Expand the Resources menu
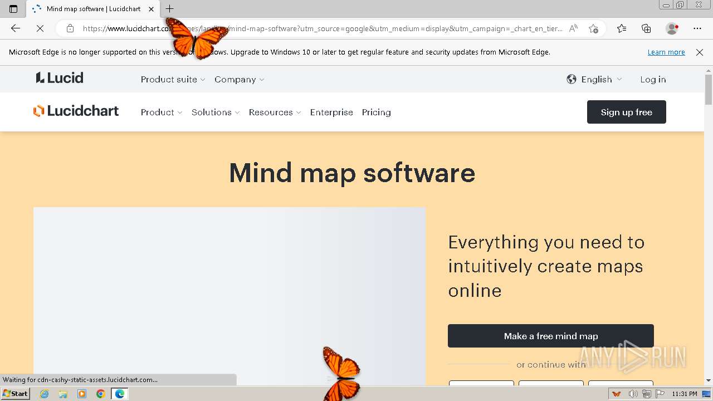Screen dimensions: 713x401 click(x=275, y=112)
